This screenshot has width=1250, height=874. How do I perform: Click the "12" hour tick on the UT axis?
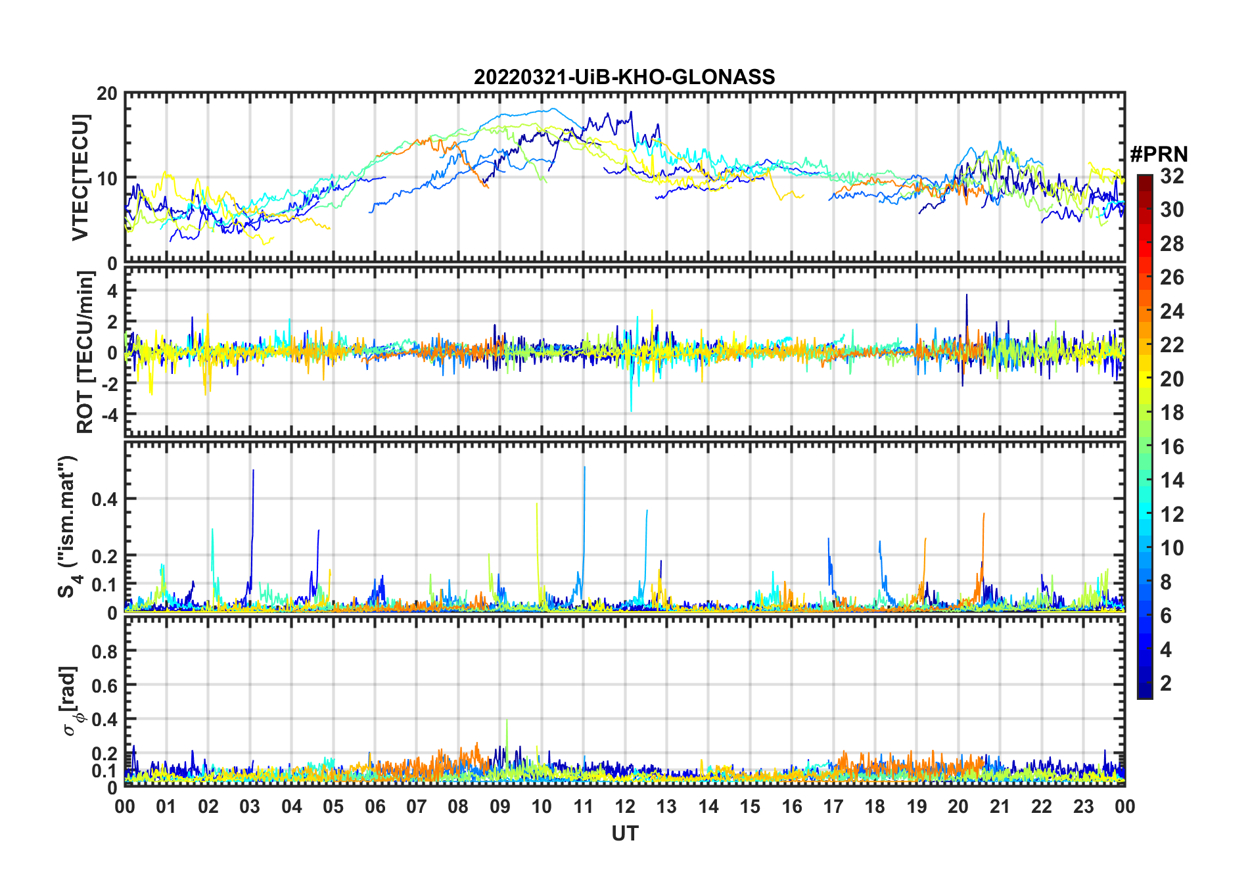625,806
